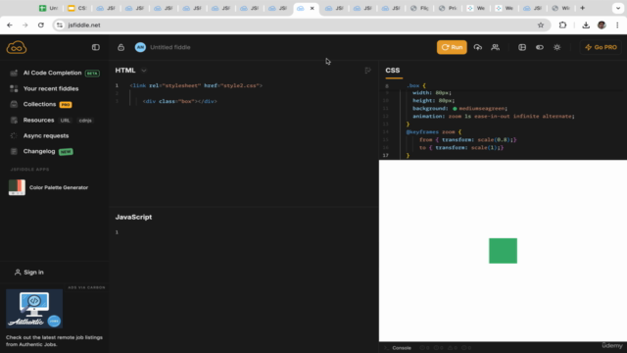The image size is (627, 353).
Task: Bookmark this page with star icon
Action: coord(541,25)
